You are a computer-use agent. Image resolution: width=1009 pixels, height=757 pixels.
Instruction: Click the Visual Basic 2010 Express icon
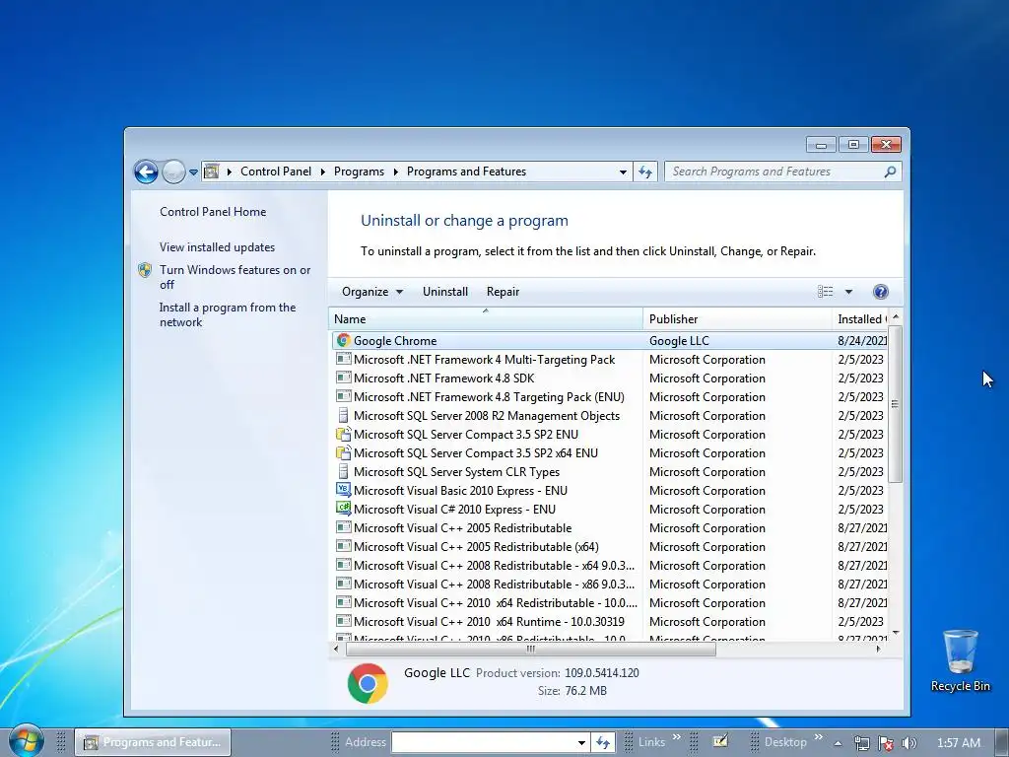(x=344, y=490)
